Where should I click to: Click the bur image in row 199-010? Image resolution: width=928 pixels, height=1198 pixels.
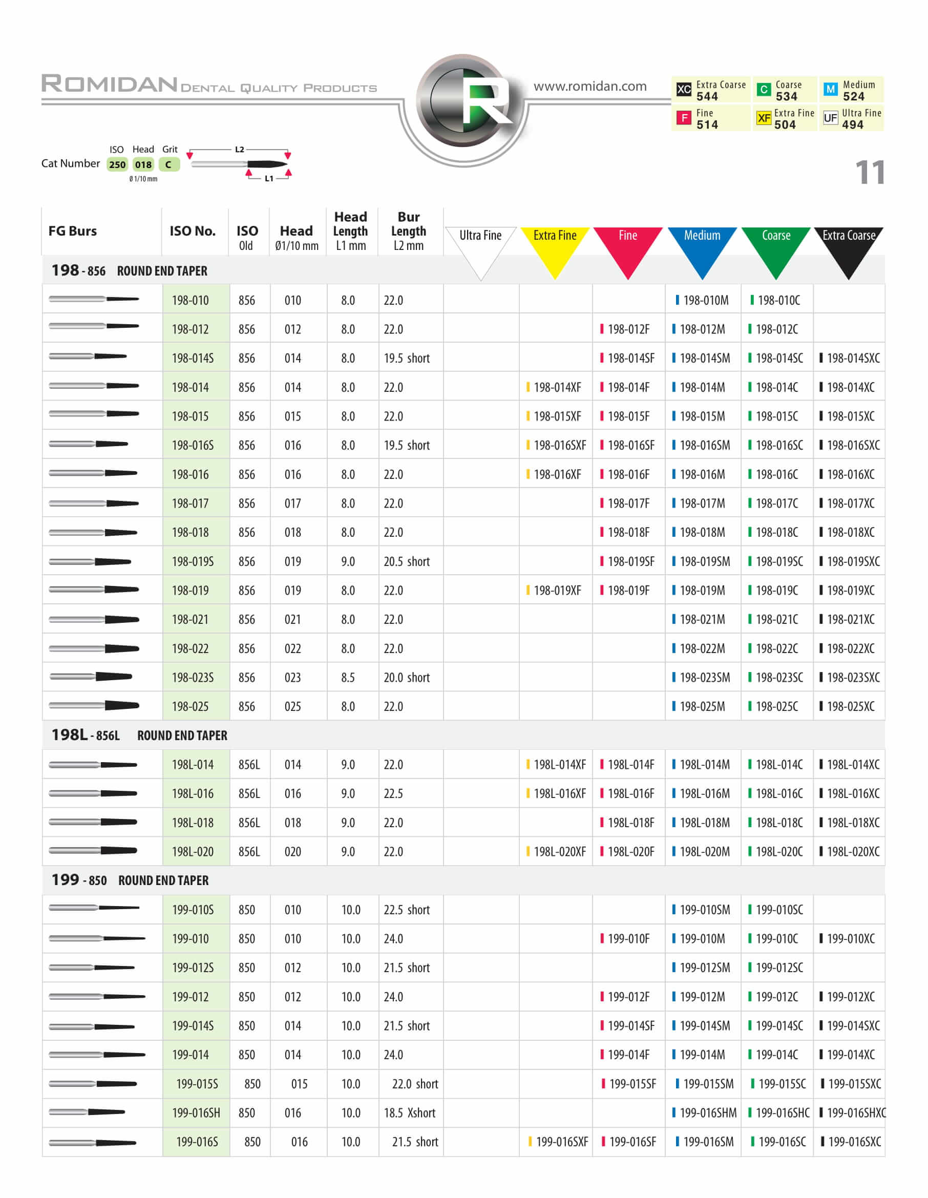97,938
